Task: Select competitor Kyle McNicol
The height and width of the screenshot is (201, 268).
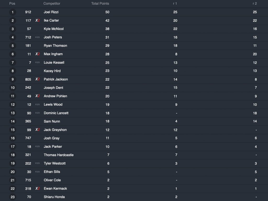Action: click(x=54, y=29)
